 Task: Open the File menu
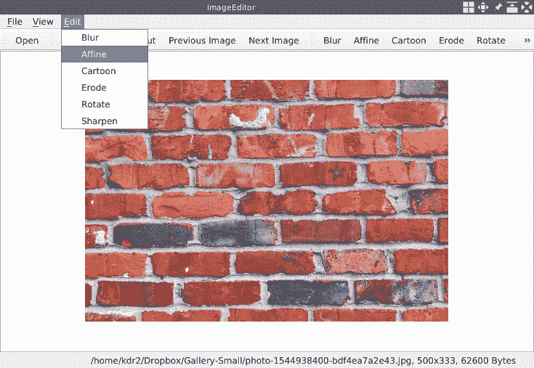click(15, 22)
